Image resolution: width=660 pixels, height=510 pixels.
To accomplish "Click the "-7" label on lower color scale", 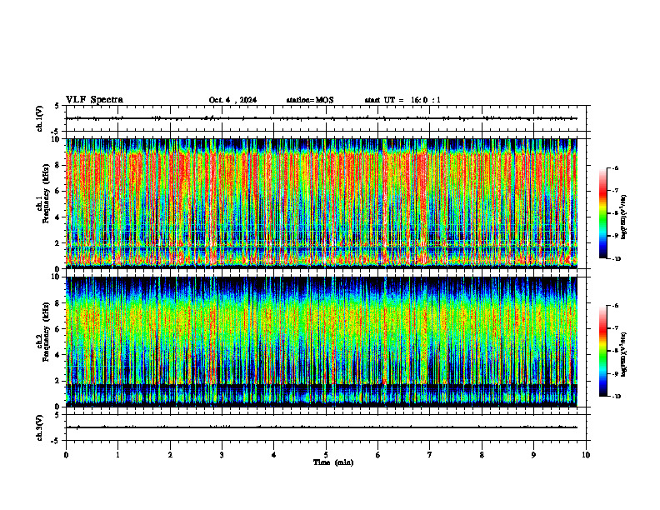I will click(615, 328).
